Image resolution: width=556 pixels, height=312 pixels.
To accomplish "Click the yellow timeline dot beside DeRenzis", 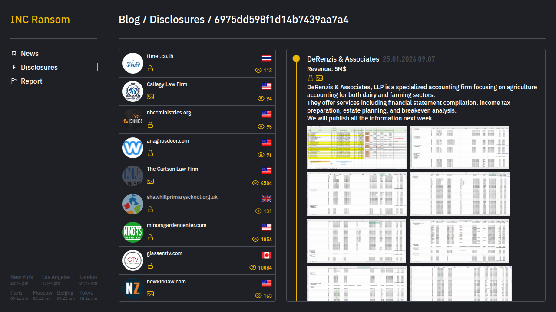I will [296, 58].
